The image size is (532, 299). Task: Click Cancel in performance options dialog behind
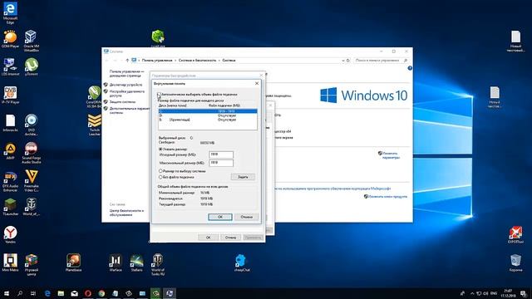(x=230, y=238)
